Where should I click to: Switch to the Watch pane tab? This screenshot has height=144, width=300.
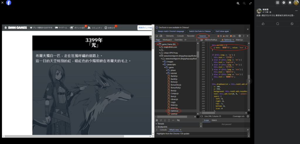pyautogui.click(x=214, y=120)
